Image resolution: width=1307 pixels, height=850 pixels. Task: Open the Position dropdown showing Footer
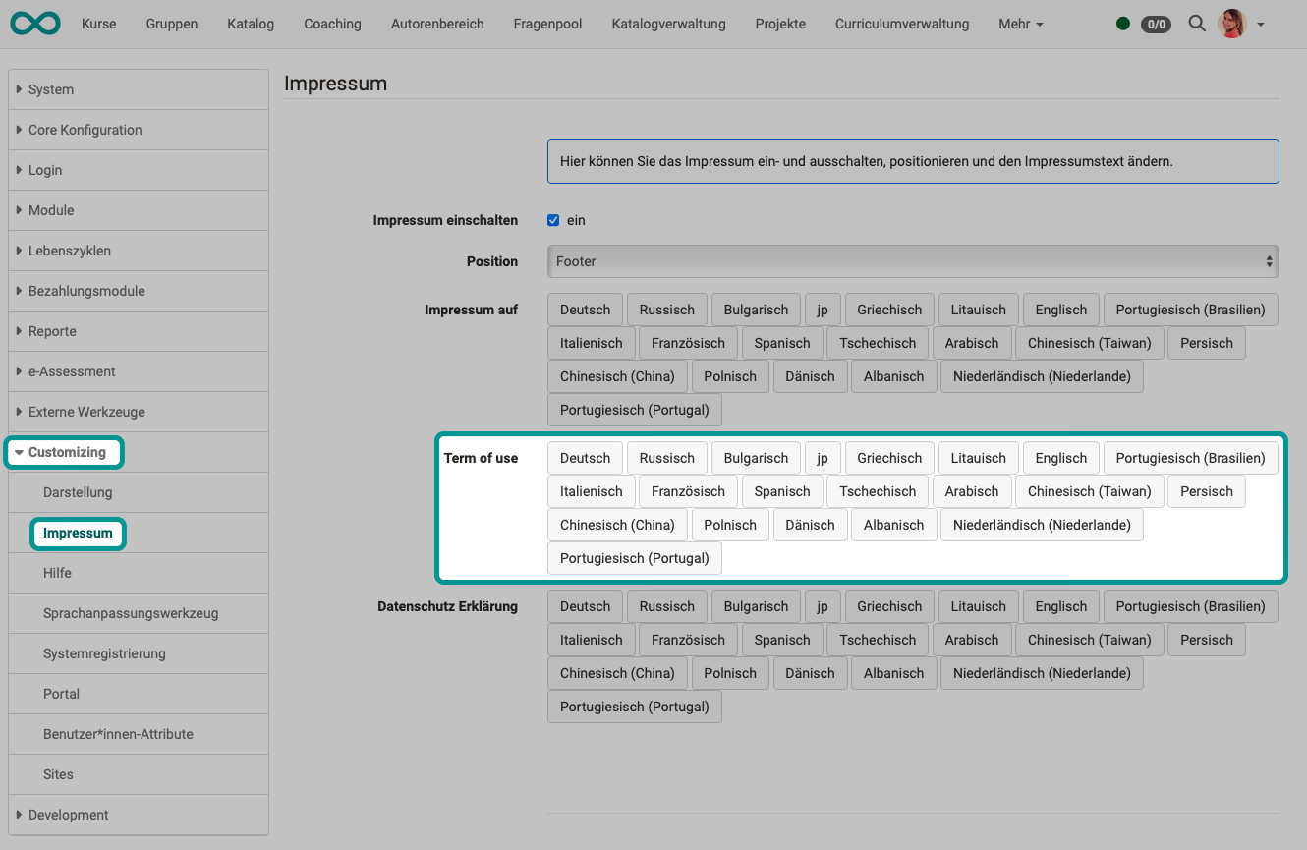[912, 261]
